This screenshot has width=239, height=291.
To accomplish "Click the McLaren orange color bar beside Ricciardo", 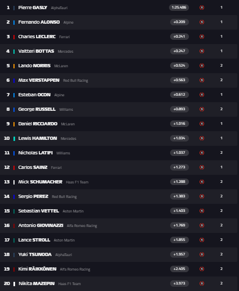I will click(x=14, y=124).
